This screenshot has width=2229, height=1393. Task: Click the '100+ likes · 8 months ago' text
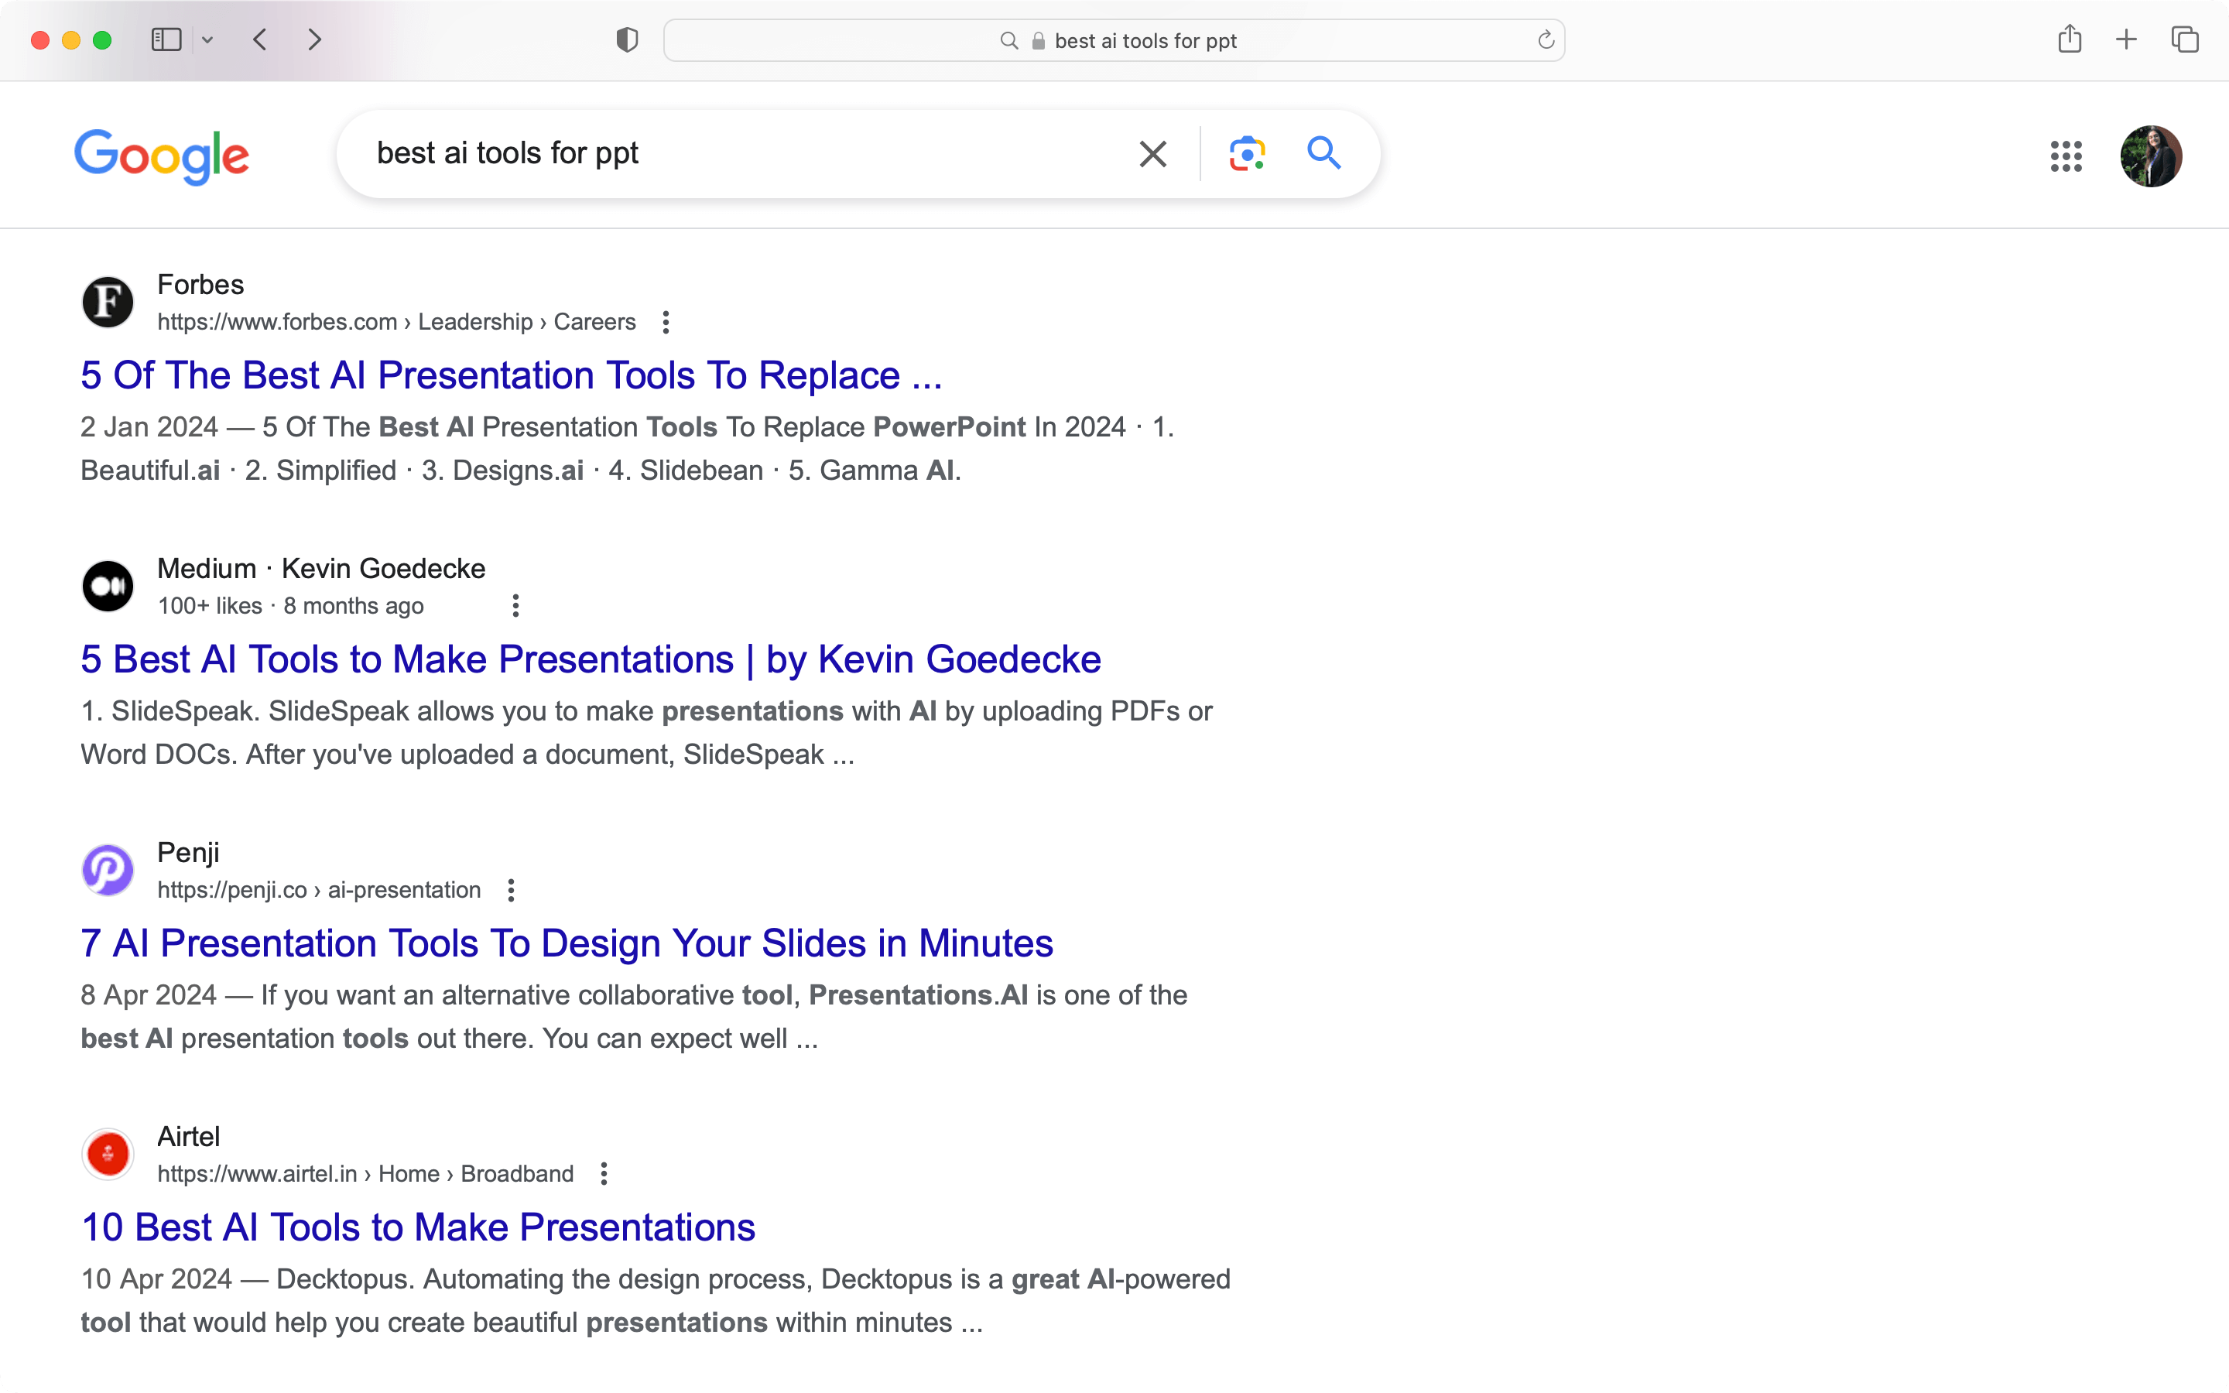290,605
